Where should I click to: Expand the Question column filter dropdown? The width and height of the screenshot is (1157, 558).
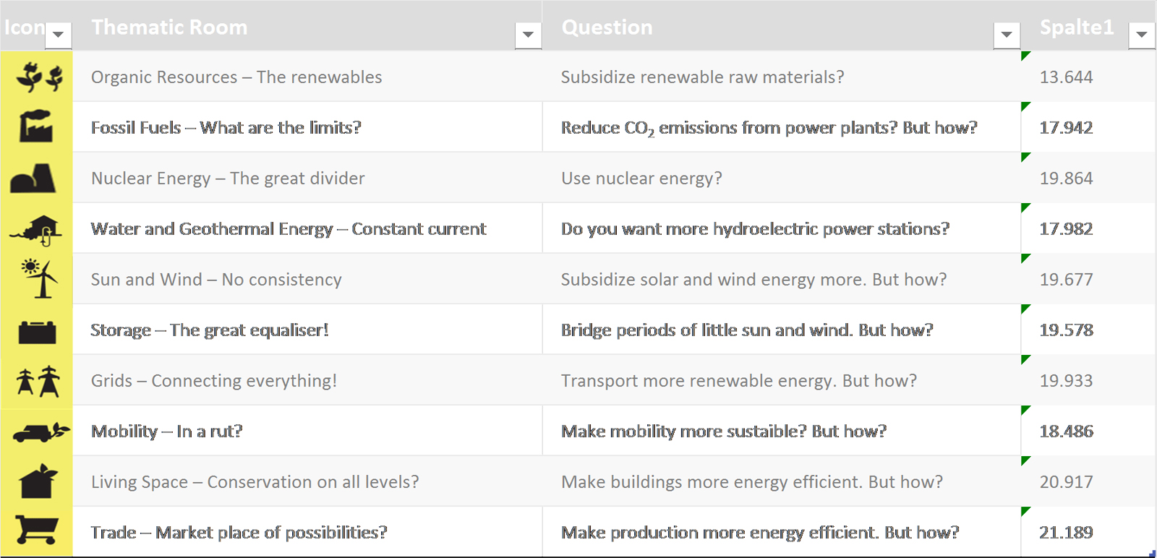coord(1006,35)
